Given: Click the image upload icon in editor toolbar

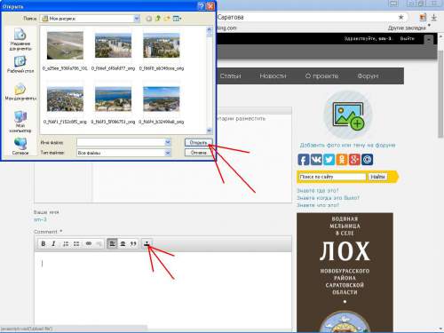Looking at the screenshot, I should pyautogui.click(x=147, y=243).
